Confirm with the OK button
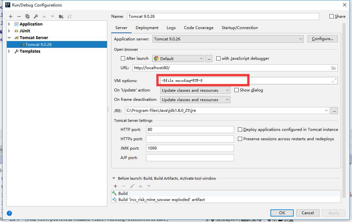 282,213
